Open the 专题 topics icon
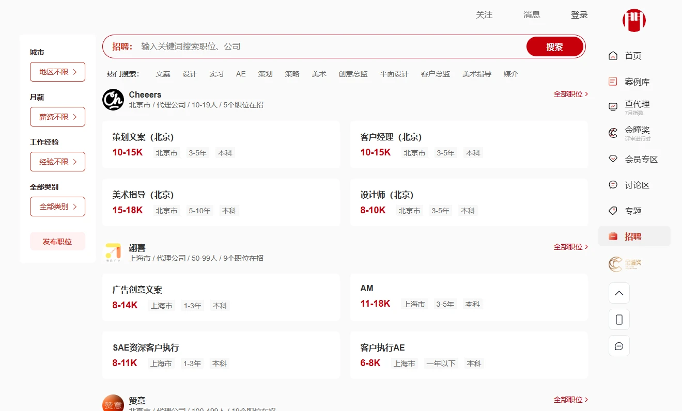The image size is (682, 411). click(613, 211)
